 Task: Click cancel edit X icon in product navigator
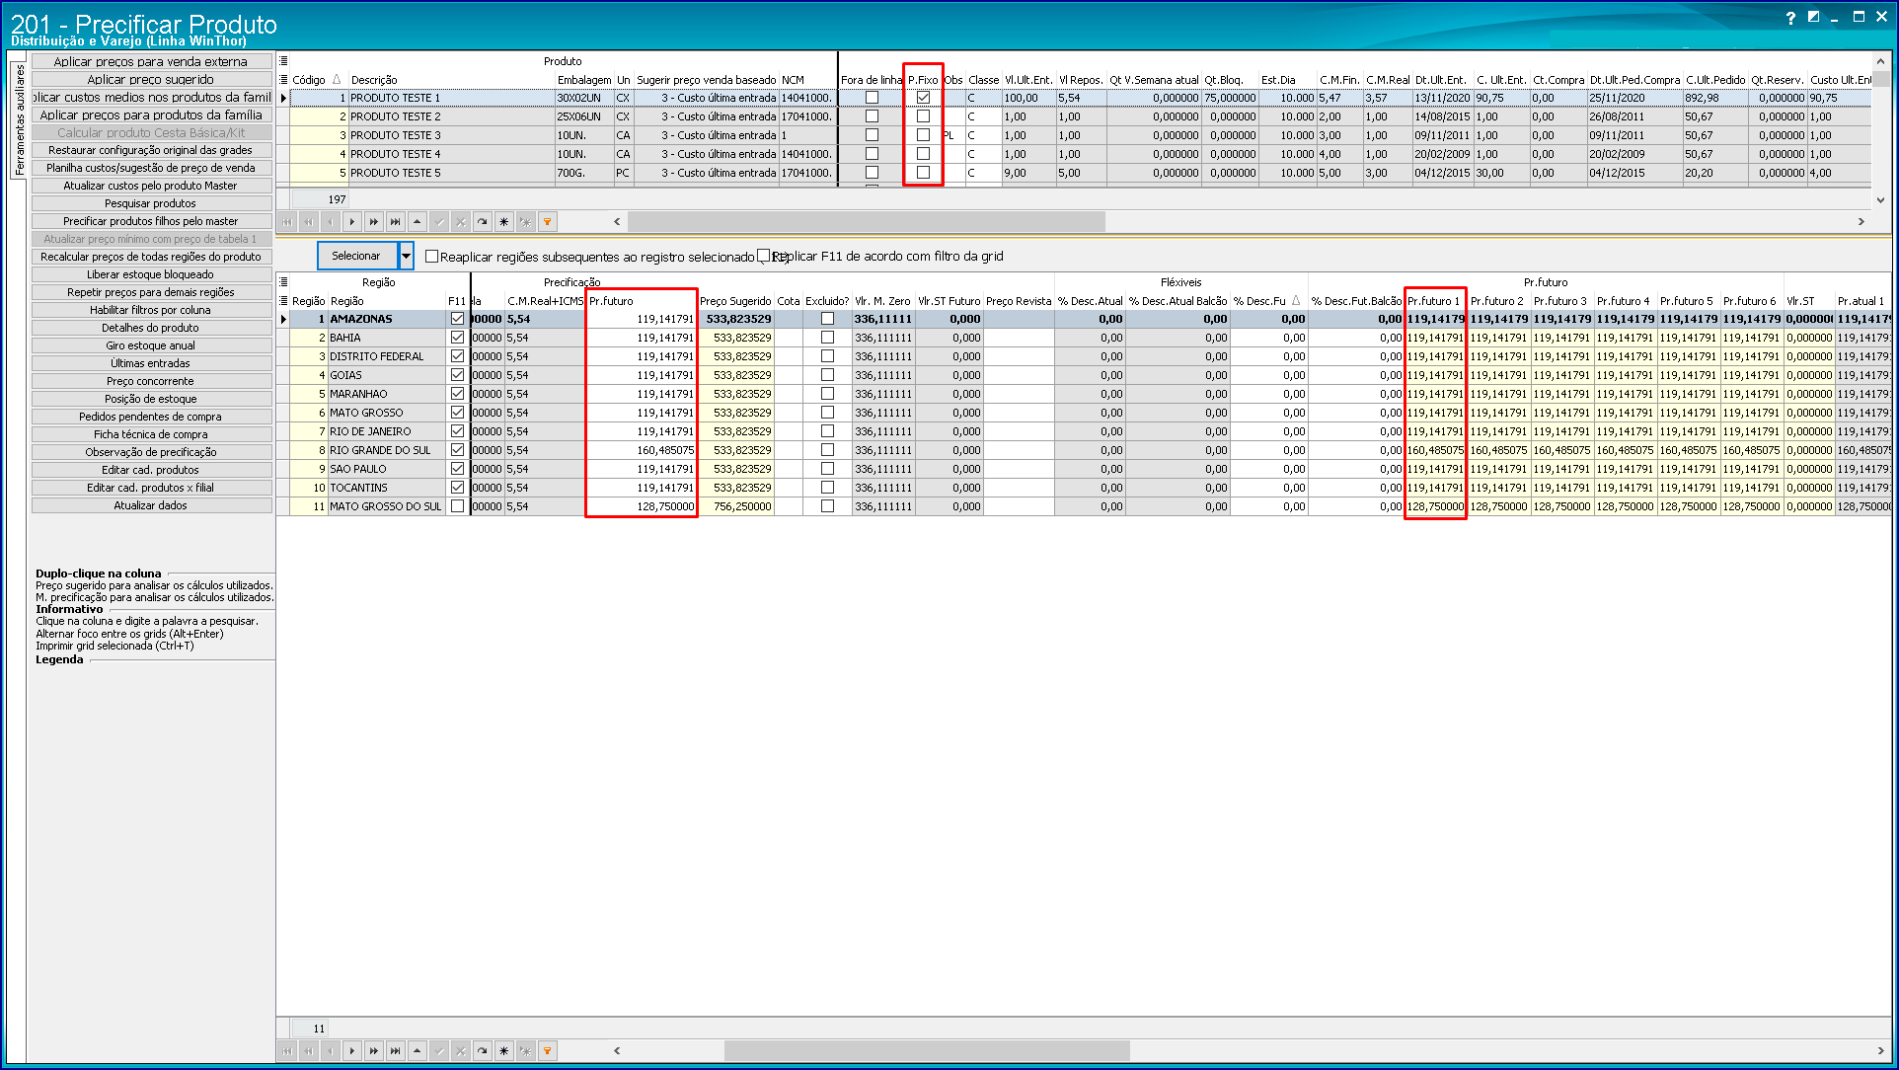click(461, 222)
